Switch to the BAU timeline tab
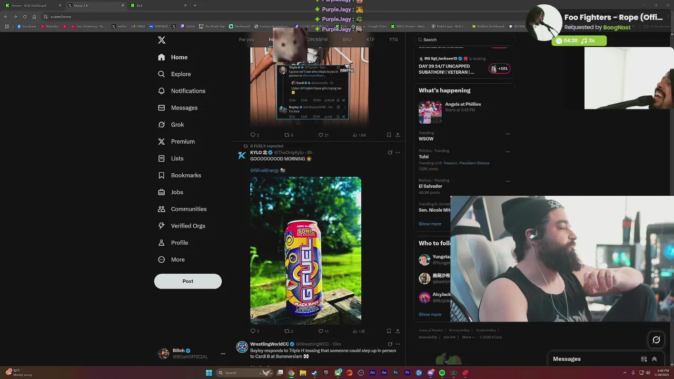Screen dimensions: 674x379 coord(347,39)
